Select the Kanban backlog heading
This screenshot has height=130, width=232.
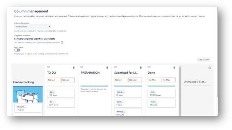pyautogui.click(x=23, y=82)
